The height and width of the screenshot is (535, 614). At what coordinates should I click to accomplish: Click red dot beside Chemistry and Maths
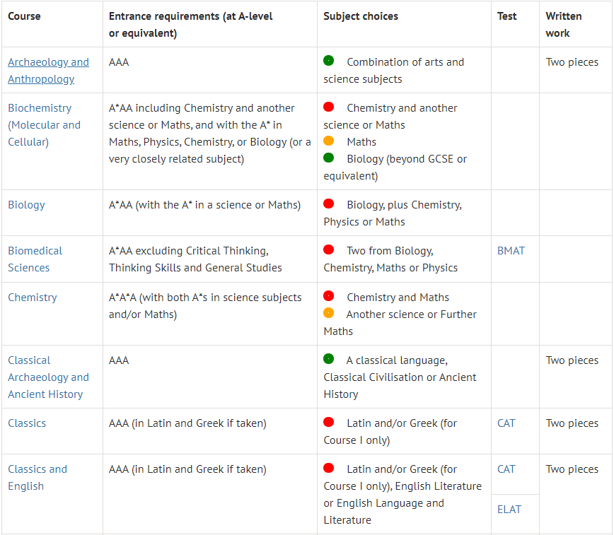328,296
